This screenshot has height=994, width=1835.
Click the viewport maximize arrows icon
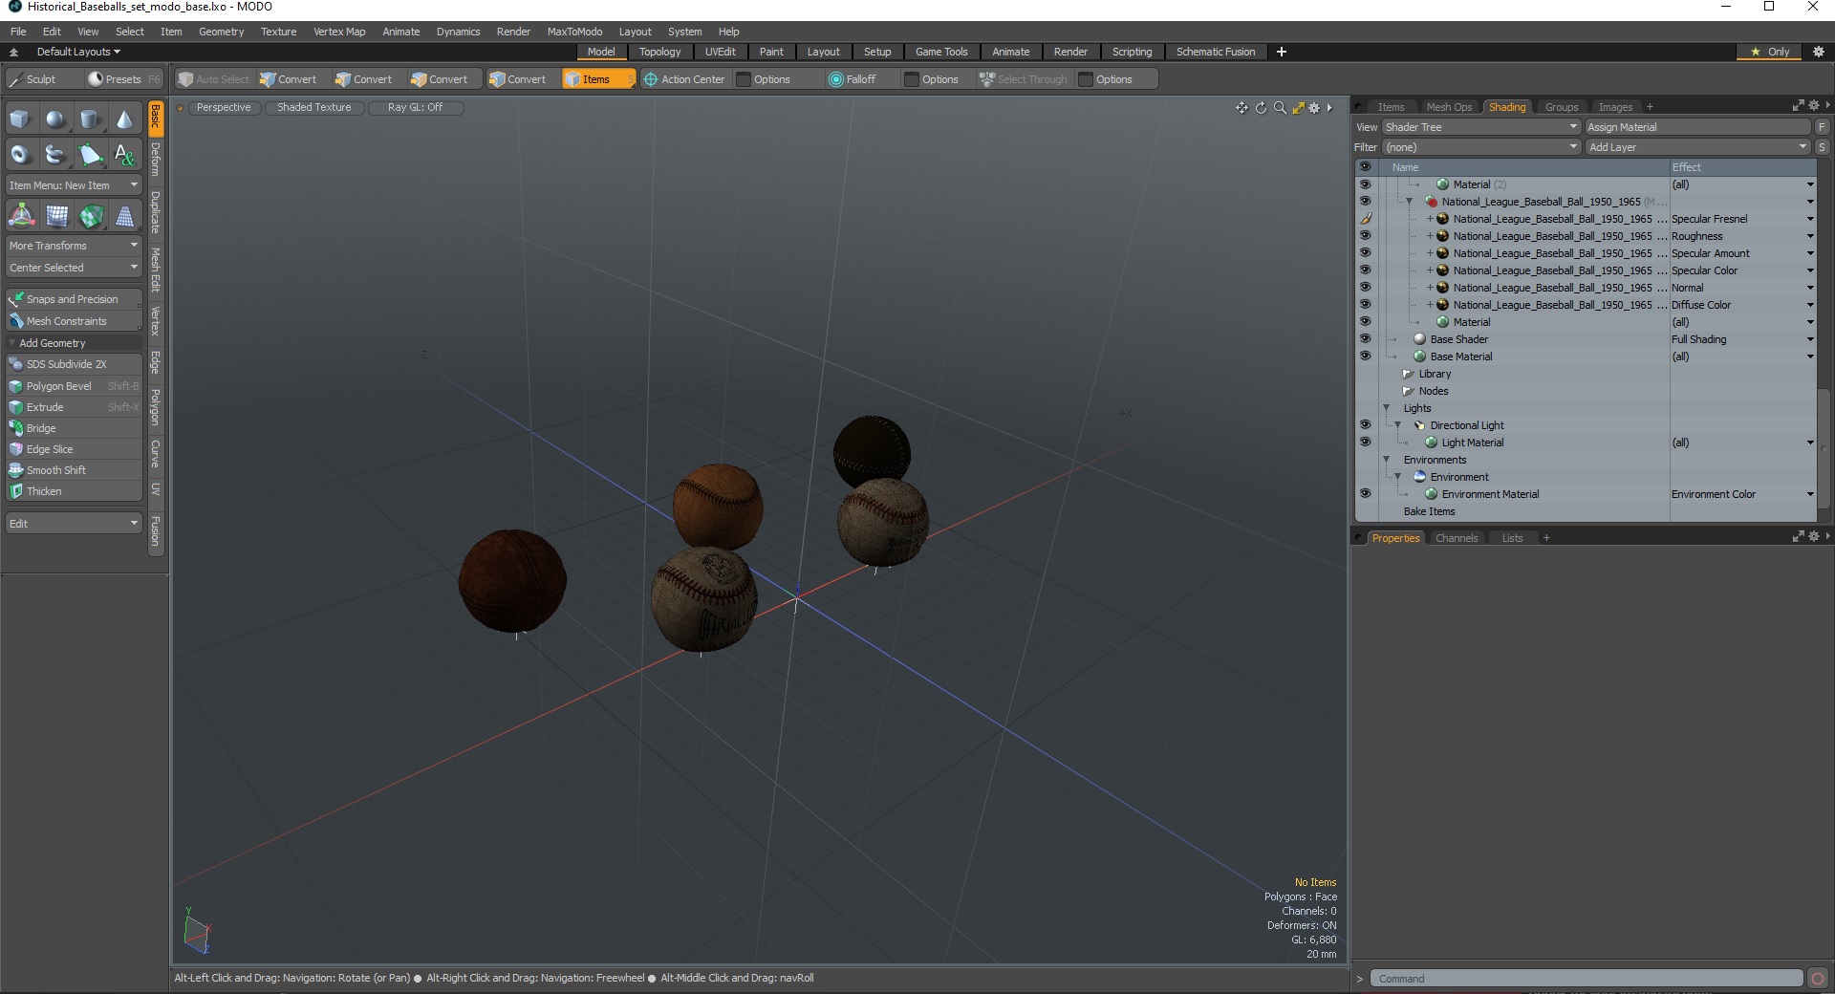[x=1298, y=108]
